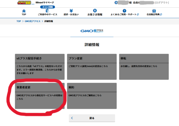This screenshot has height=126, width=179.
Task: Open the 解約 cancellation card
Action: [91, 95]
